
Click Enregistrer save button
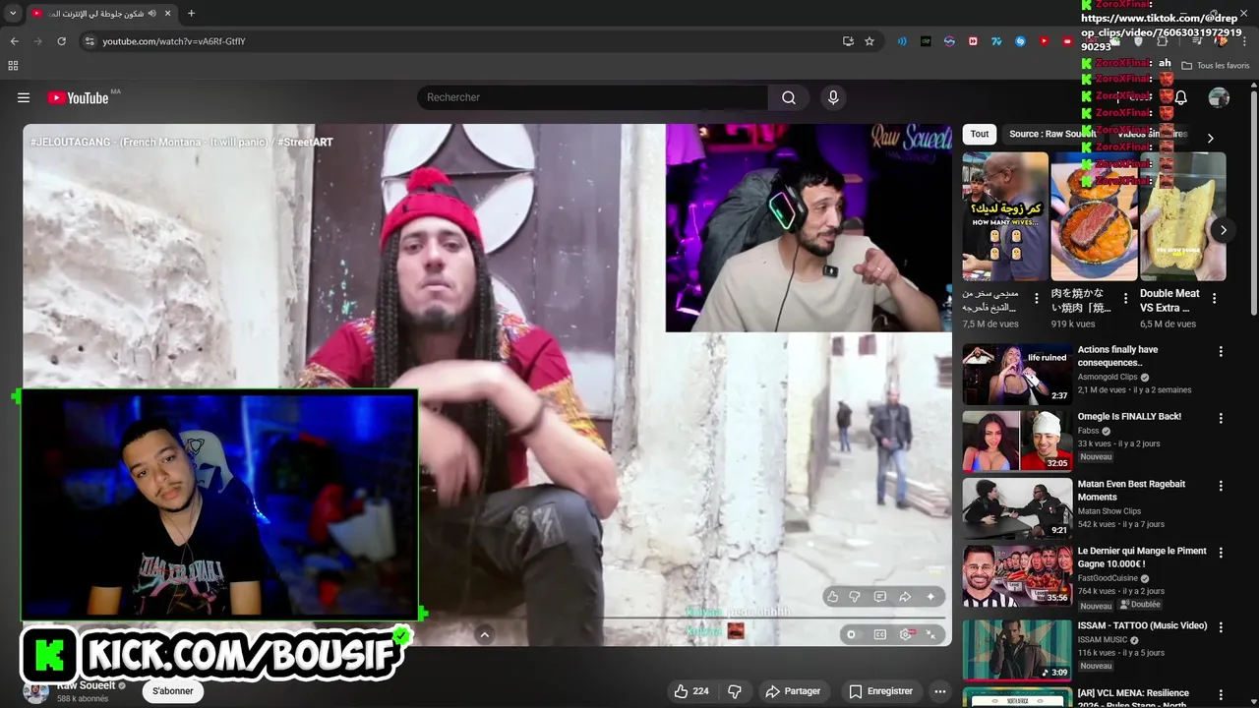point(881,691)
